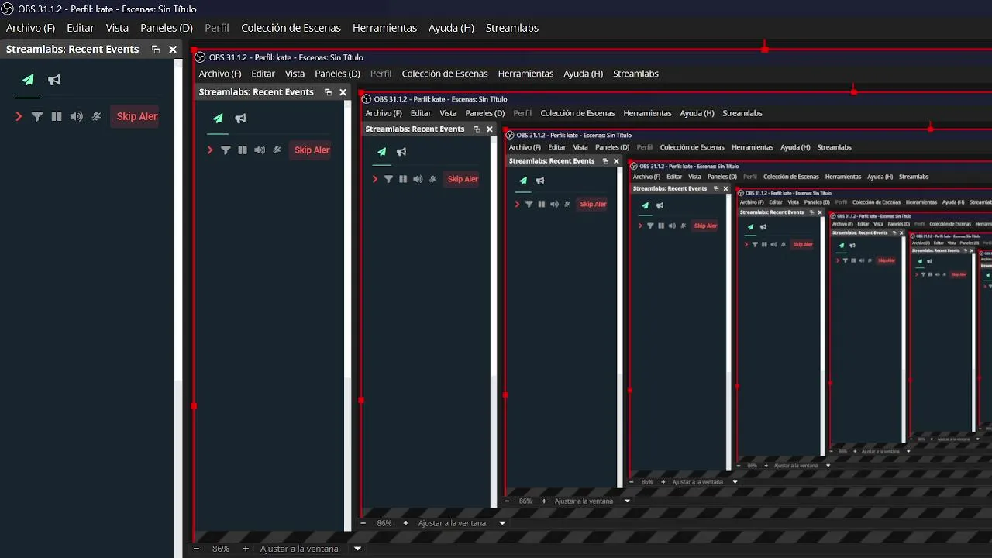Float the Streamlabs Recent Events dock
This screenshot has height=558, width=992.
[x=156, y=49]
